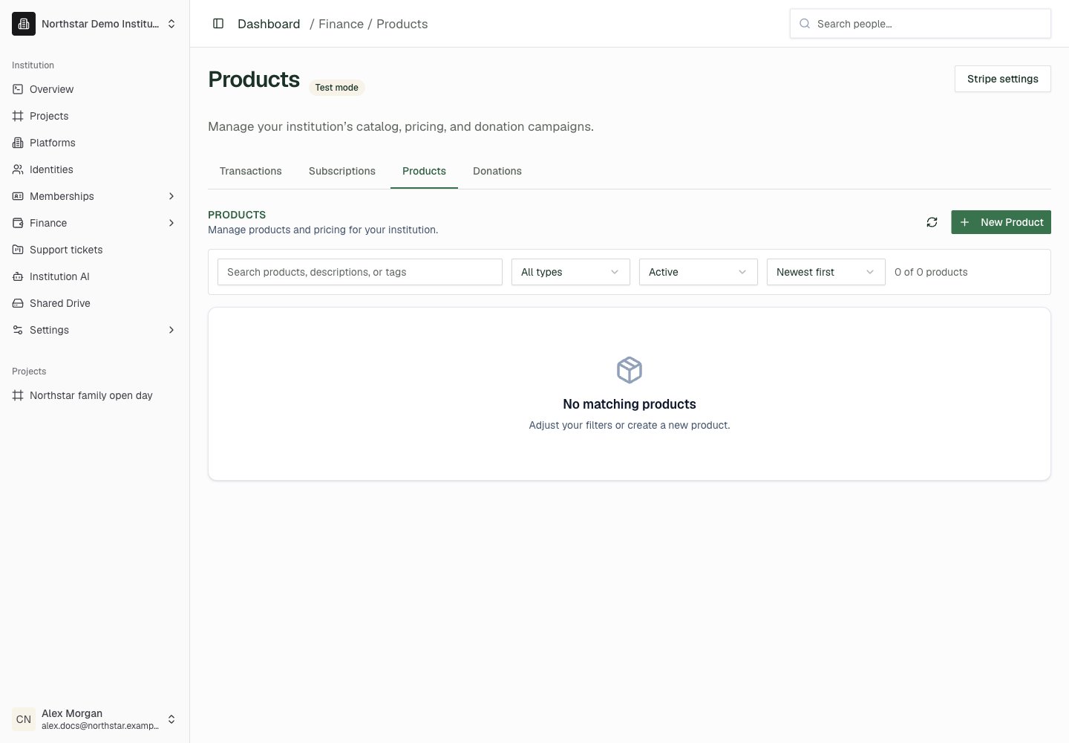The height and width of the screenshot is (743, 1069).
Task: Click the Northstar institution logo icon
Action: point(24,24)
